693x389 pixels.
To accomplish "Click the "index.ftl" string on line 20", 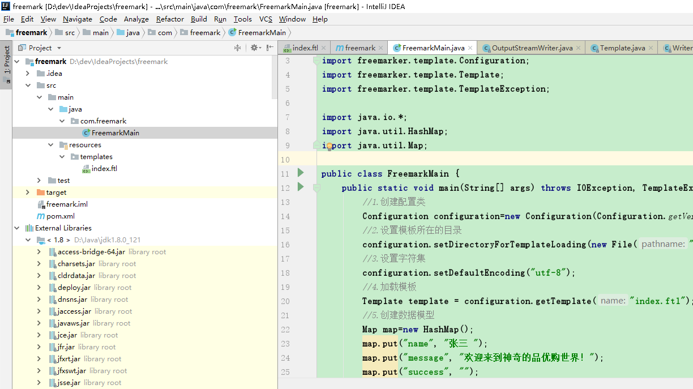I will (658, 301).
